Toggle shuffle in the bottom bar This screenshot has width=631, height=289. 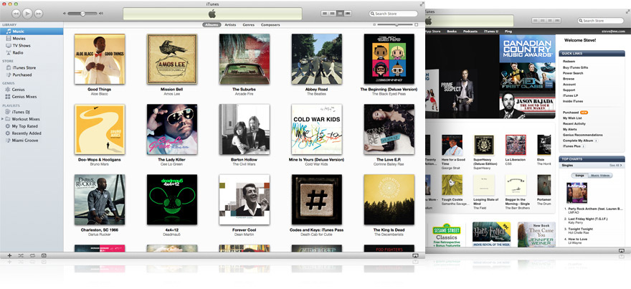coord(21,255)
